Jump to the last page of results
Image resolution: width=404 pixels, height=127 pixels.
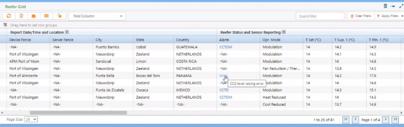[x=396, y=119]
